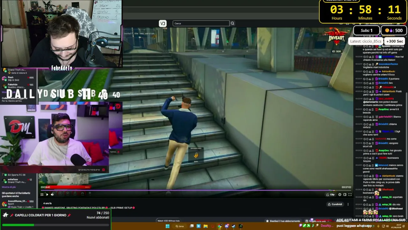This screenshot has width=408, height=230.
Task: Open the Windows Start menu
Action: point(167,226)
